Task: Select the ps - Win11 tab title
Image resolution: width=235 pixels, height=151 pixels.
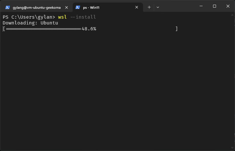Action: [91, 7]
